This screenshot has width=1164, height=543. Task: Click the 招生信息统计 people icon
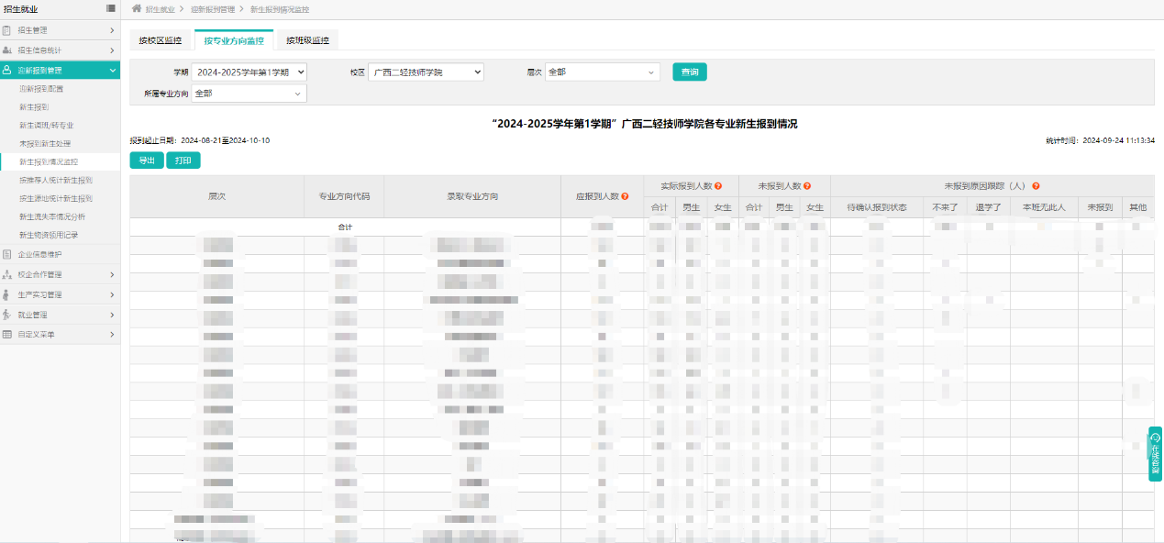tap(7, 50)
